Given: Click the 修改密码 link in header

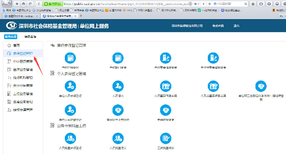Looking at the screenshot, I should [x=218, y=26].
